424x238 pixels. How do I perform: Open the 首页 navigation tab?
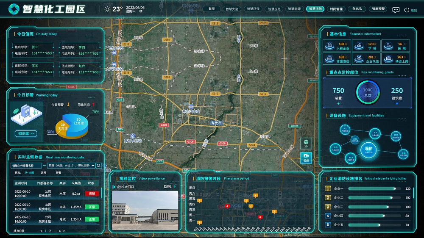point(212,9)
